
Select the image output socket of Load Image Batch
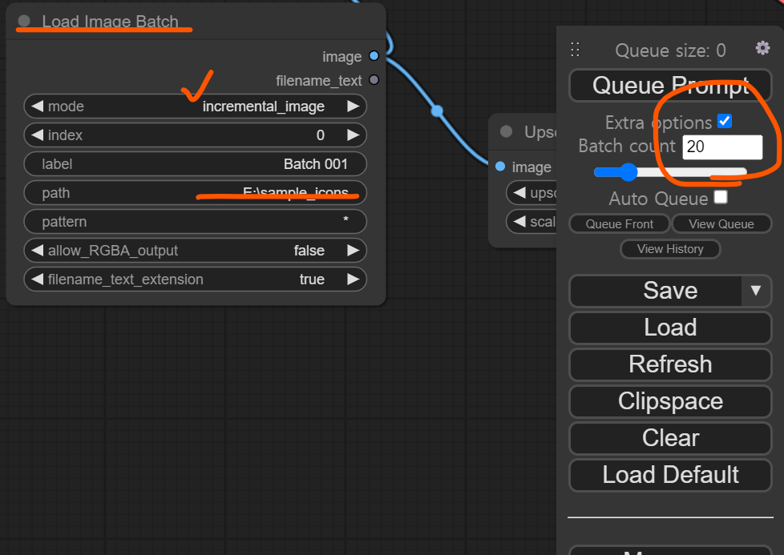click(x=374, y=56)
